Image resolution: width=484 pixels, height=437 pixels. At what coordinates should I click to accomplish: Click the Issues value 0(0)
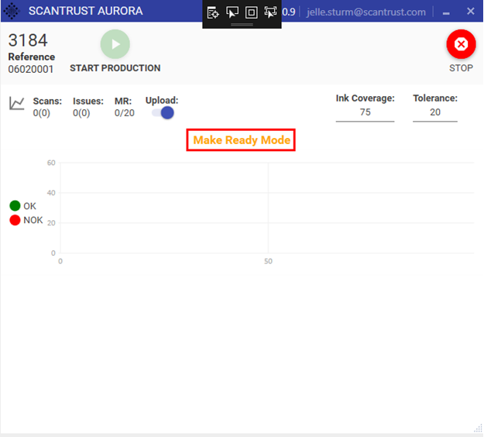pos(81,113)
